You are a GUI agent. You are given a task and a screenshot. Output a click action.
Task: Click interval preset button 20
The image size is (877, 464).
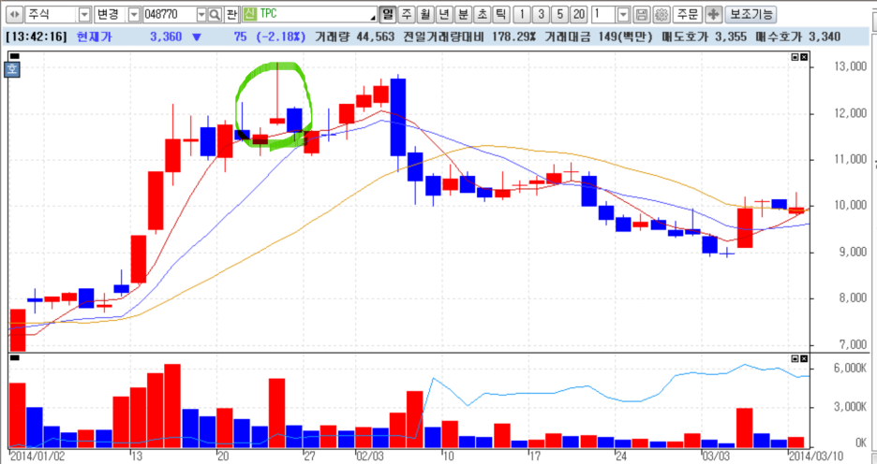579,15
